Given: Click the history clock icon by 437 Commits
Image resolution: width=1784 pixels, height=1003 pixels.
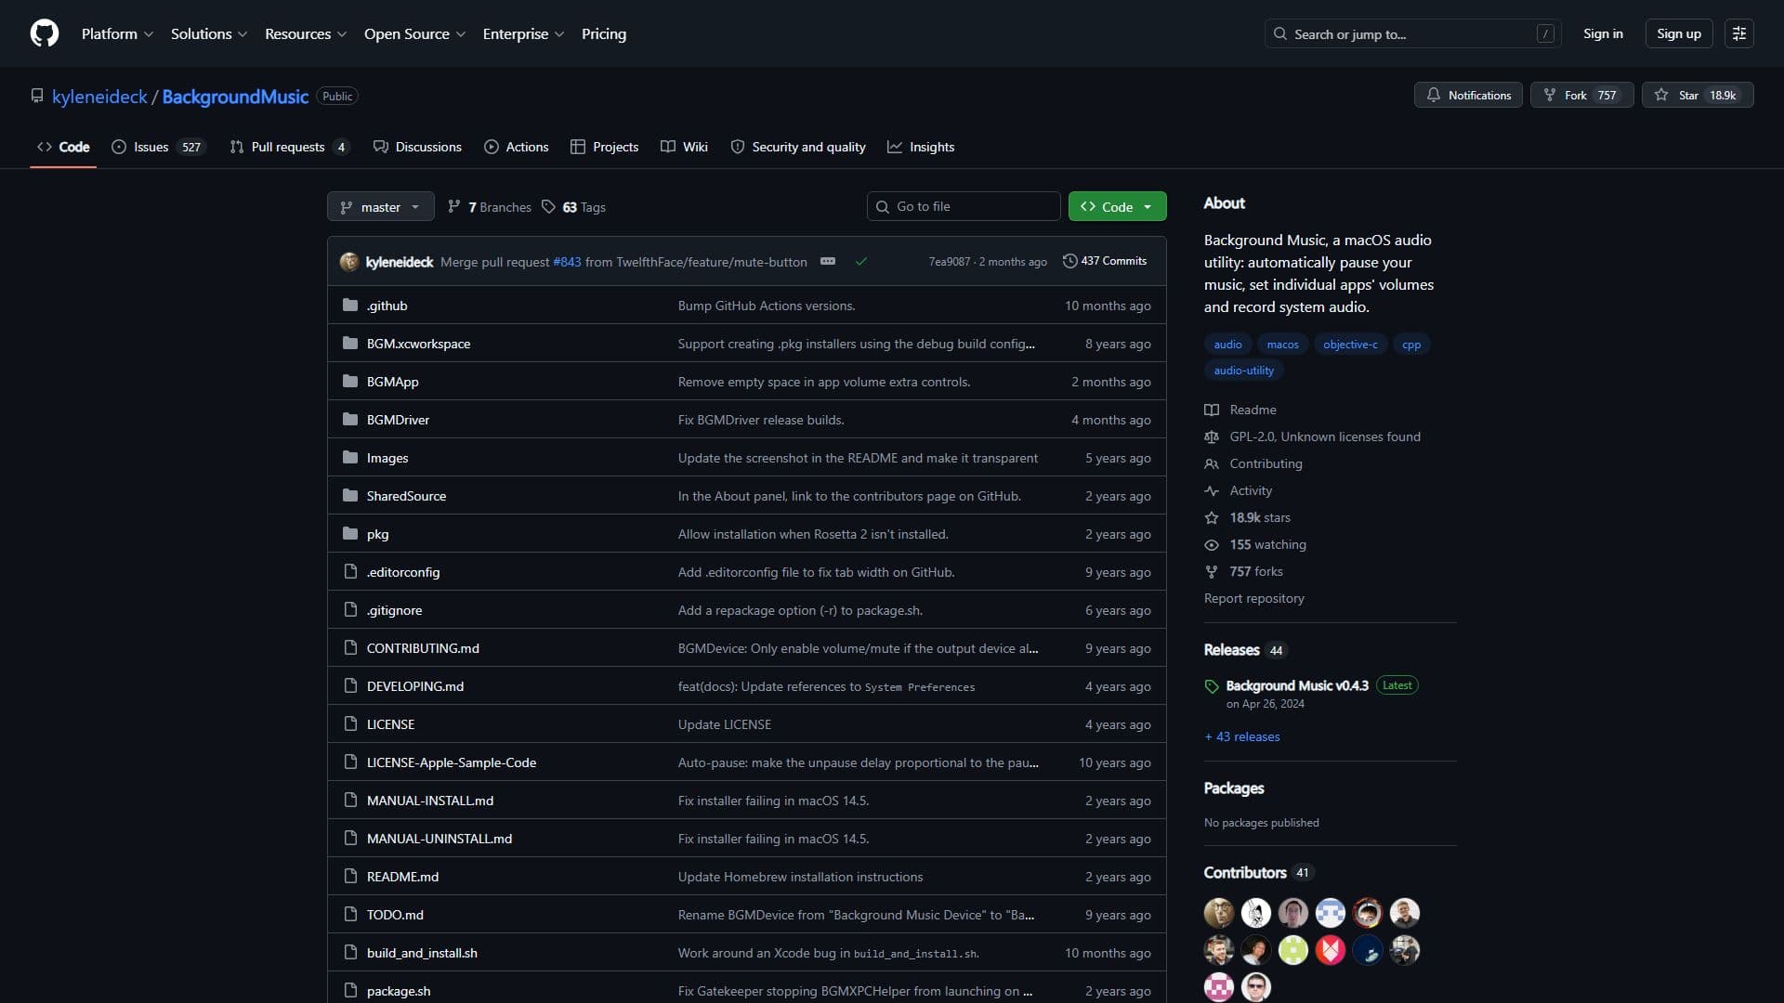Looking at the screenshot, I should [1069, 261].
